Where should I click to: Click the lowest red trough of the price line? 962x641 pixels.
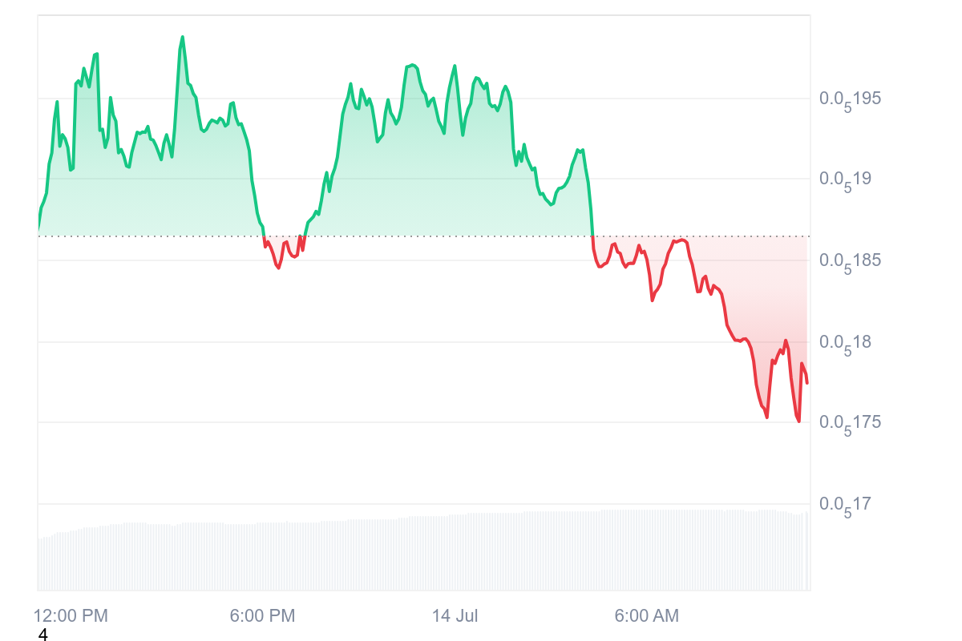tap(798, 421)
